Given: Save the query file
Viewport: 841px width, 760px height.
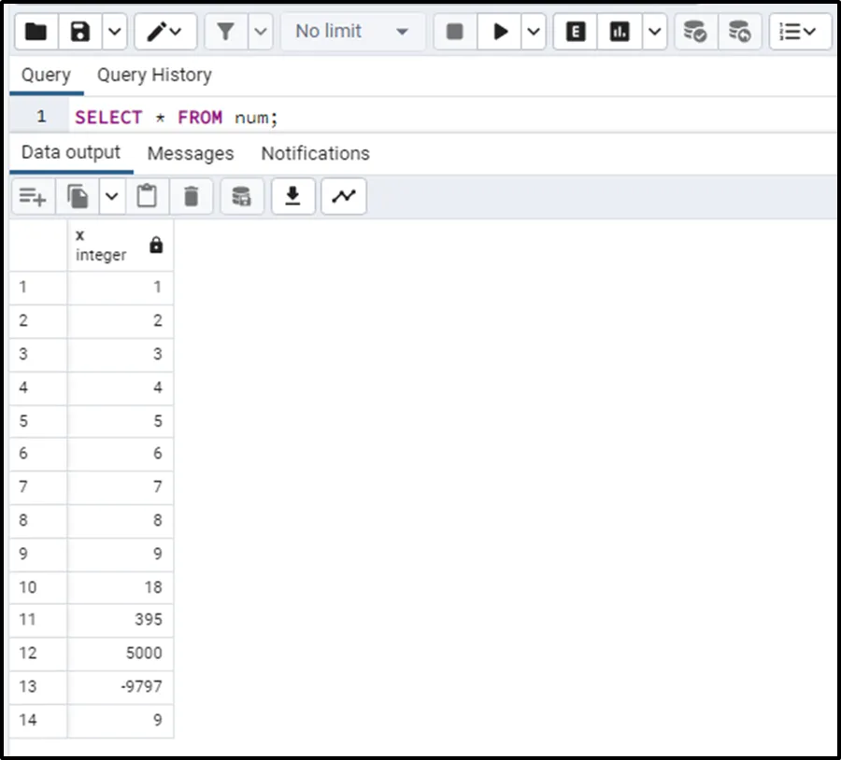Looking at the screenshot, I should tap(80, 32).
